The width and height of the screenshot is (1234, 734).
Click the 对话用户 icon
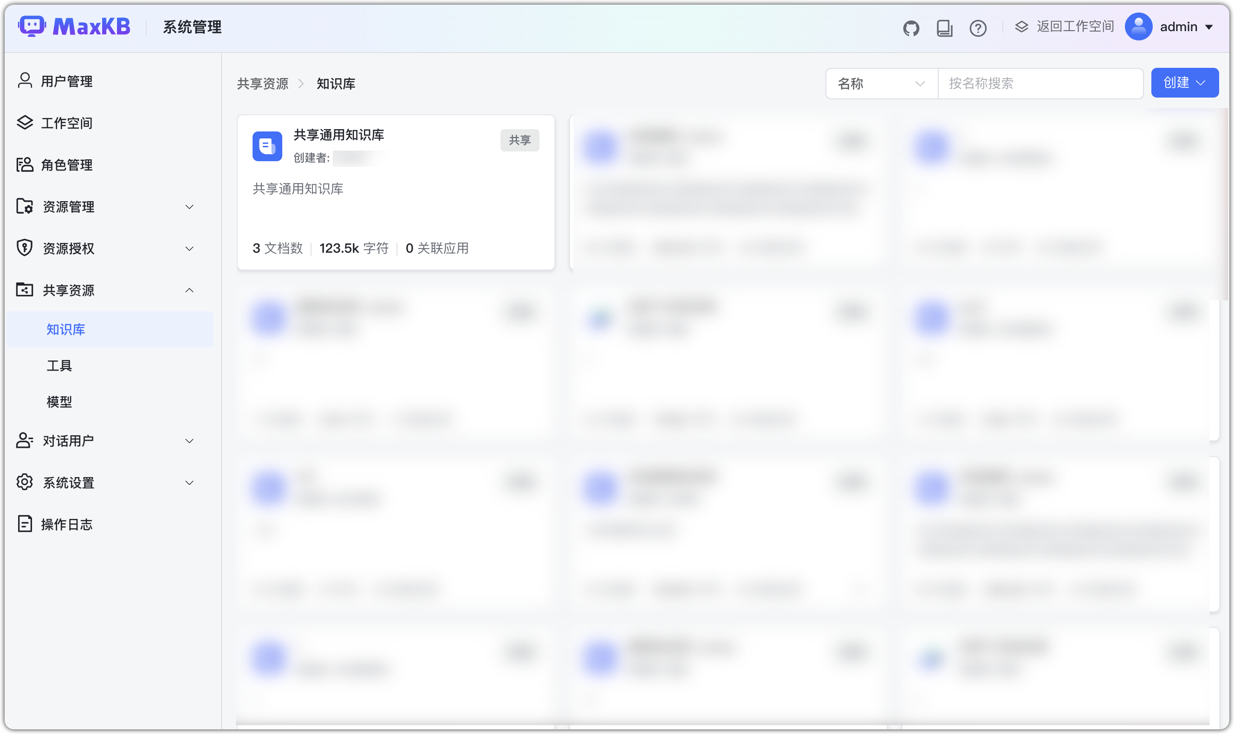click(25, 440)
